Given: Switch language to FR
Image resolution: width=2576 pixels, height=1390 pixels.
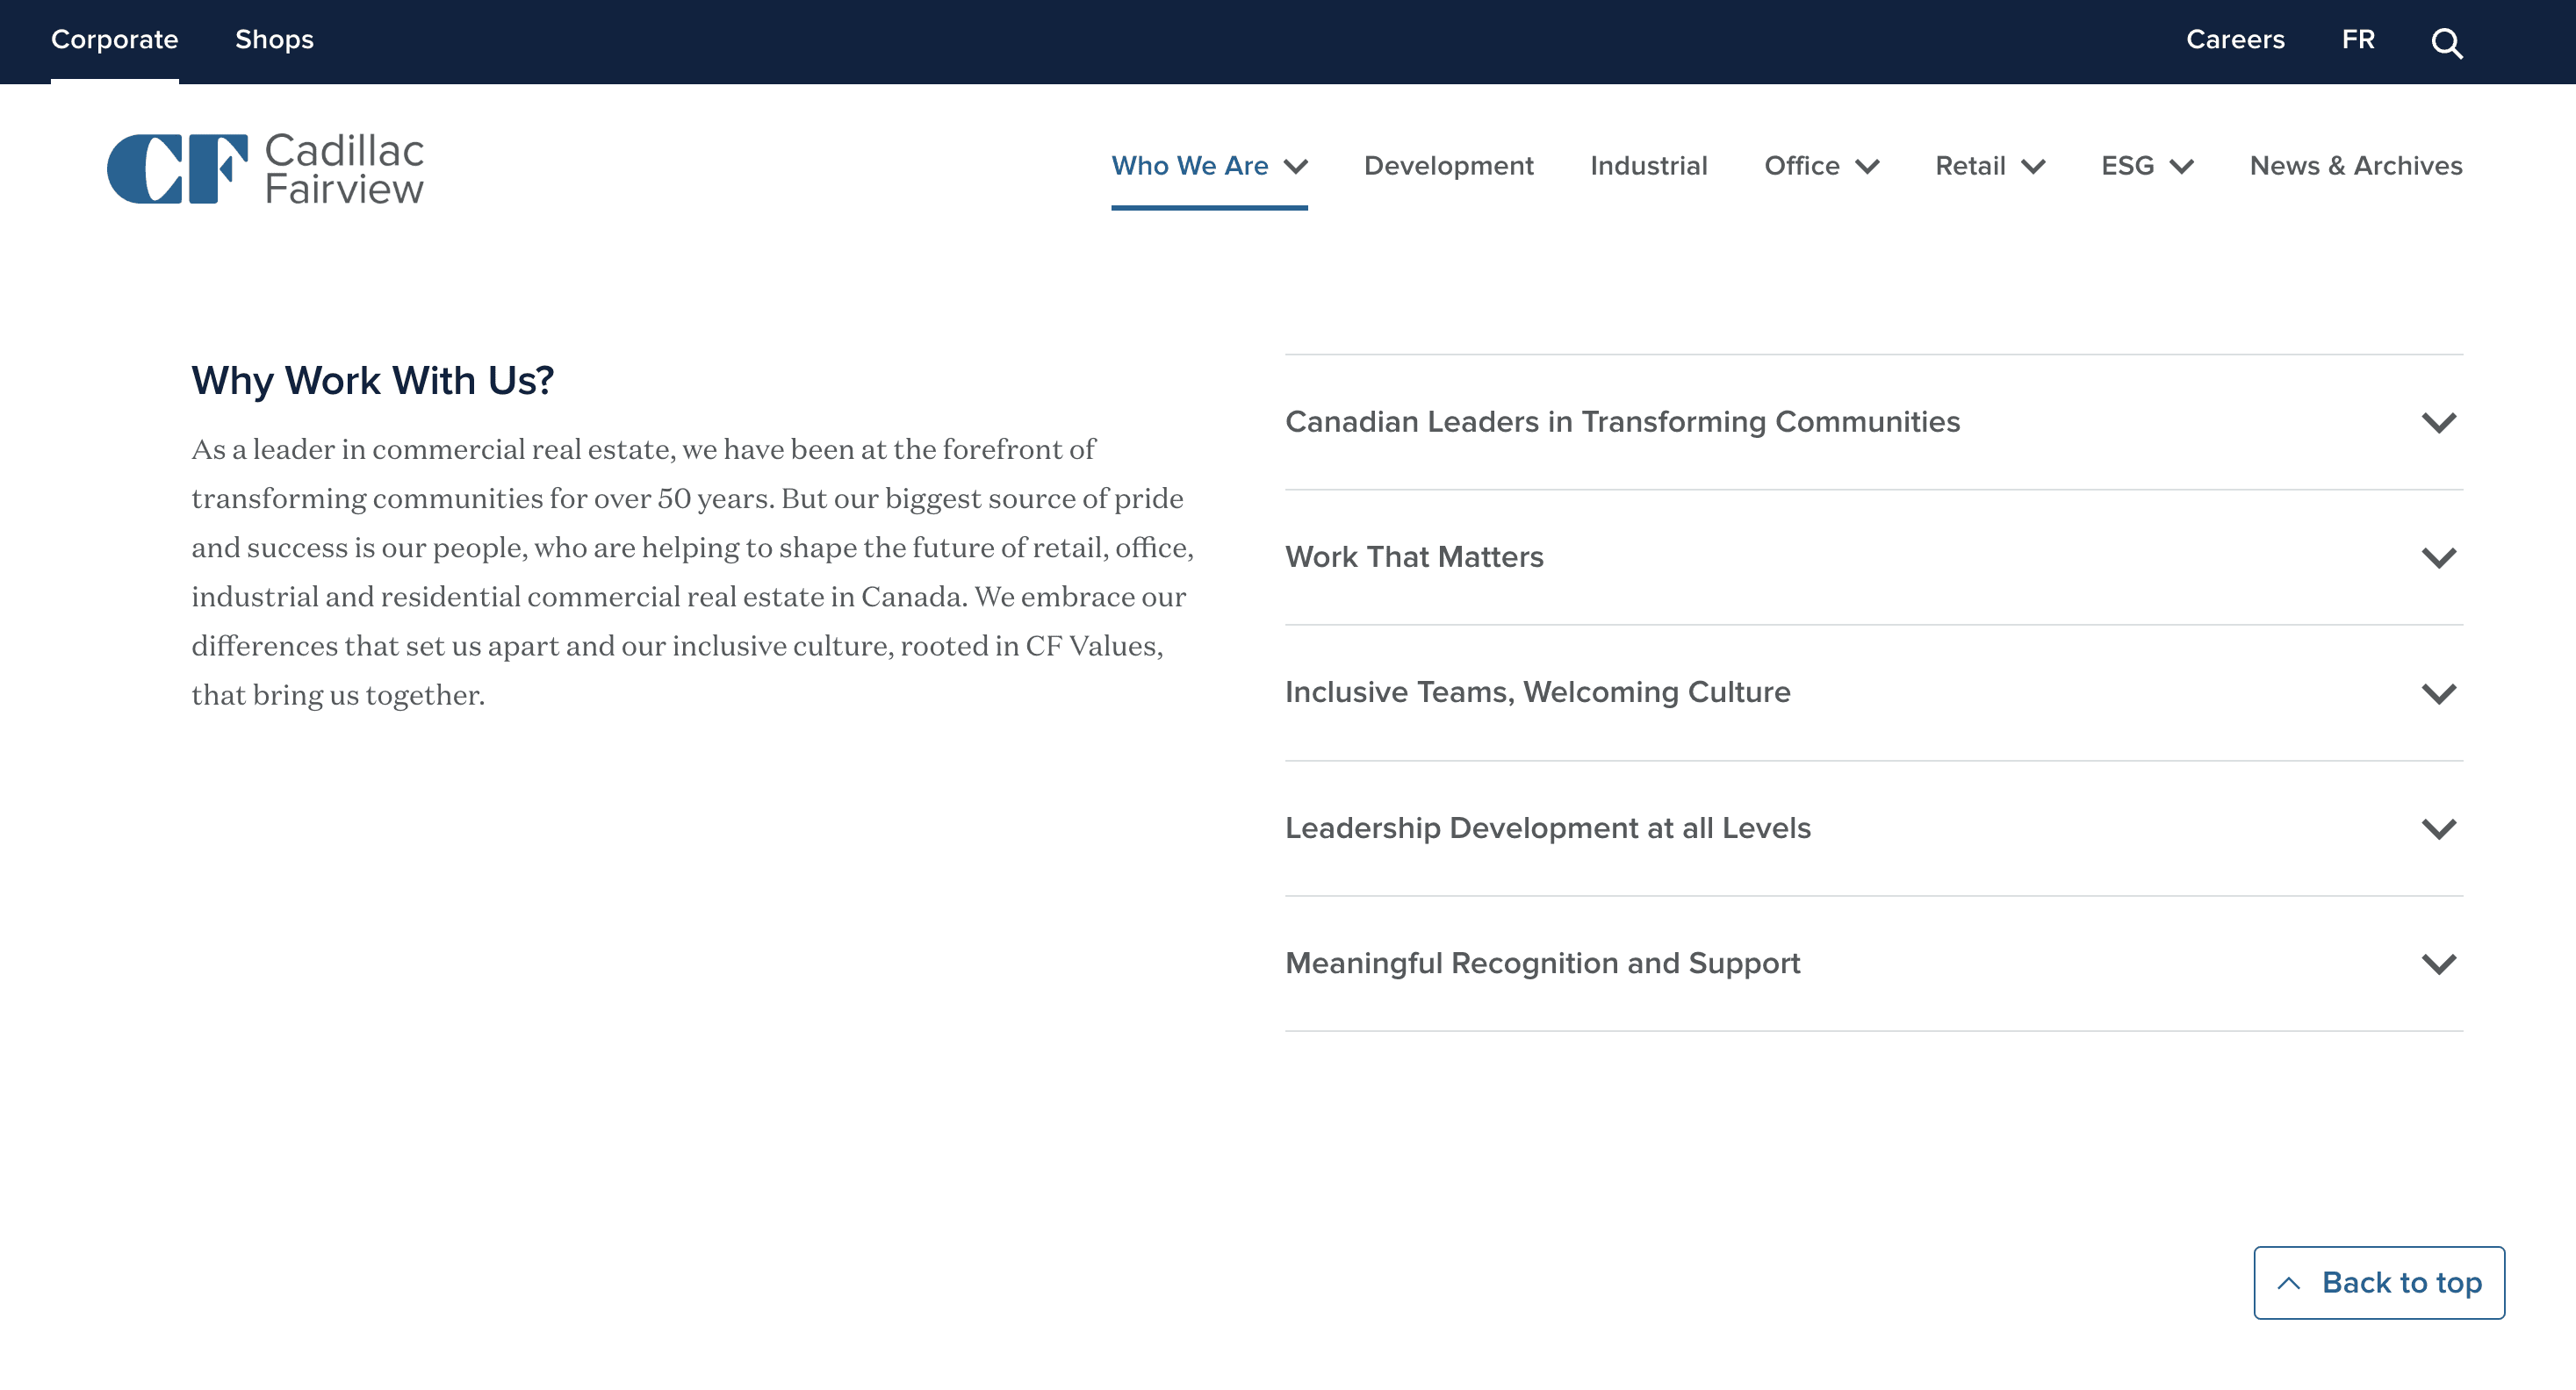Looking at the screenshot, I should 2357,40.
